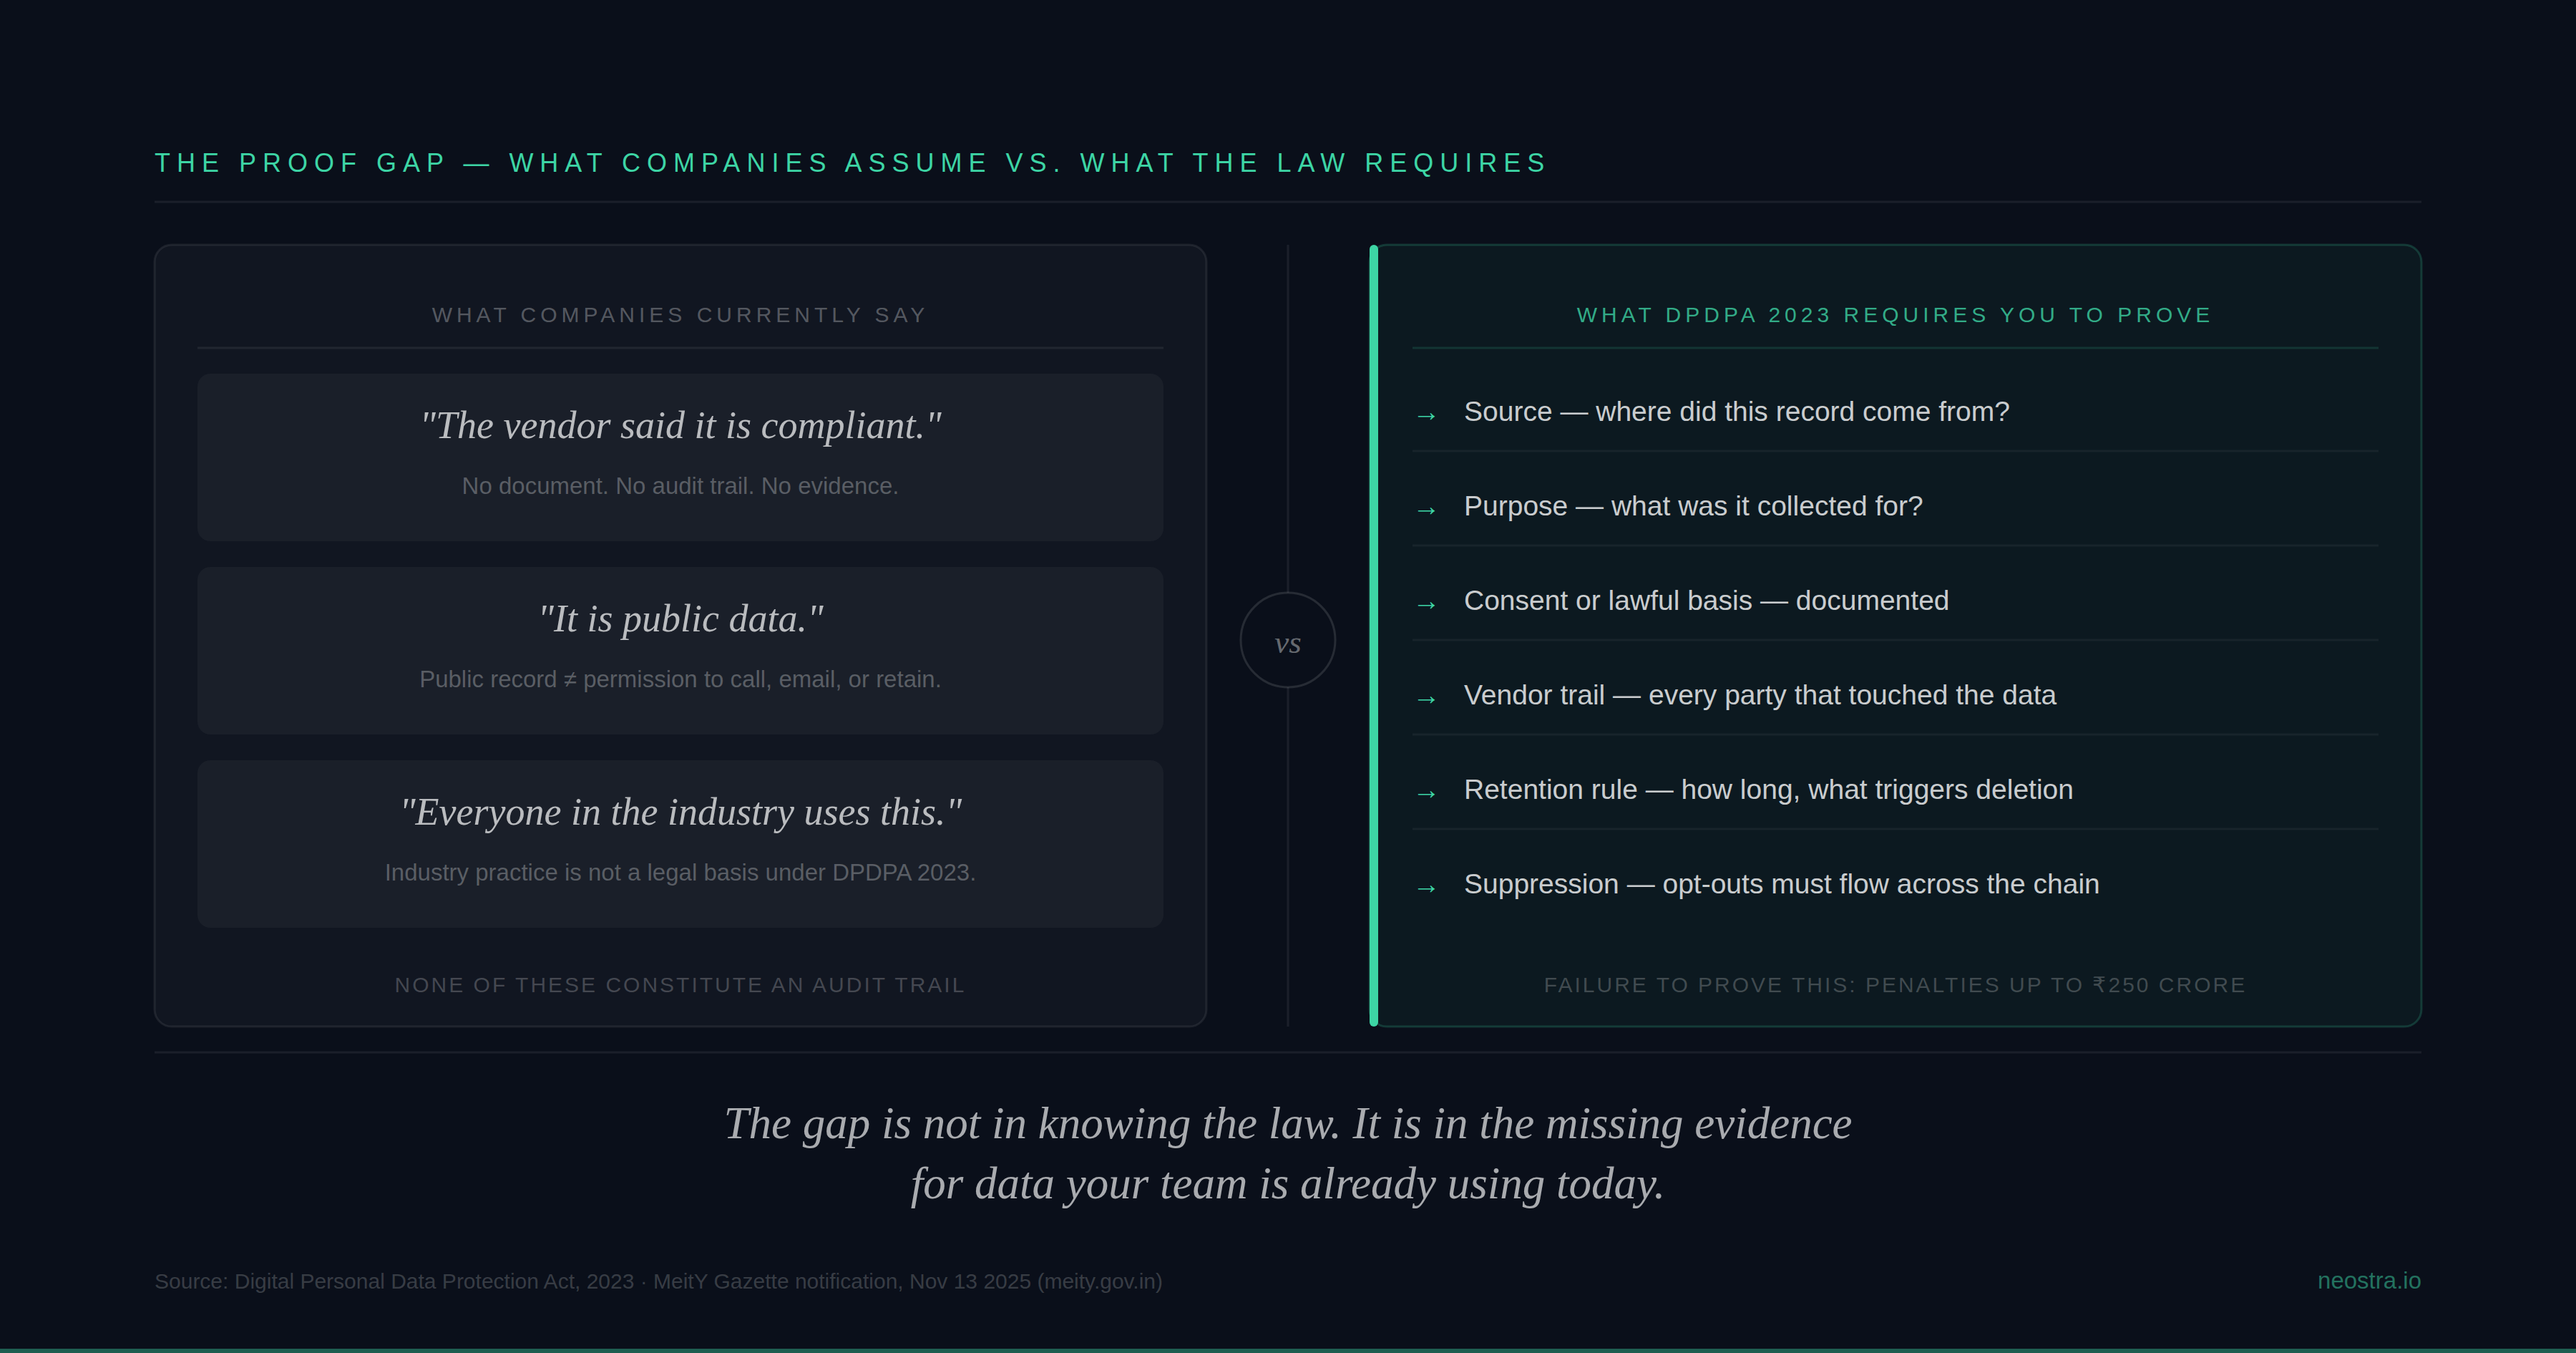Click the "What companies currently say" heading
Viewport: 2576px width, 1353px height.
coord(680,315)
